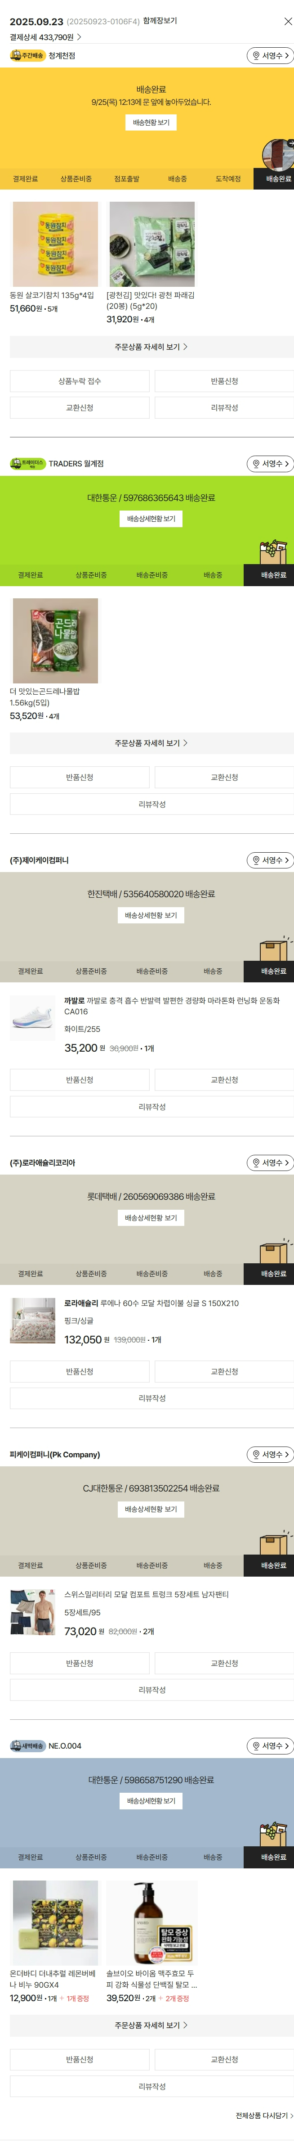Viewport: 294px width, 2143px height.
Task: Click the grocery bag icon in TRADERS banner
Action: (272, 552)
